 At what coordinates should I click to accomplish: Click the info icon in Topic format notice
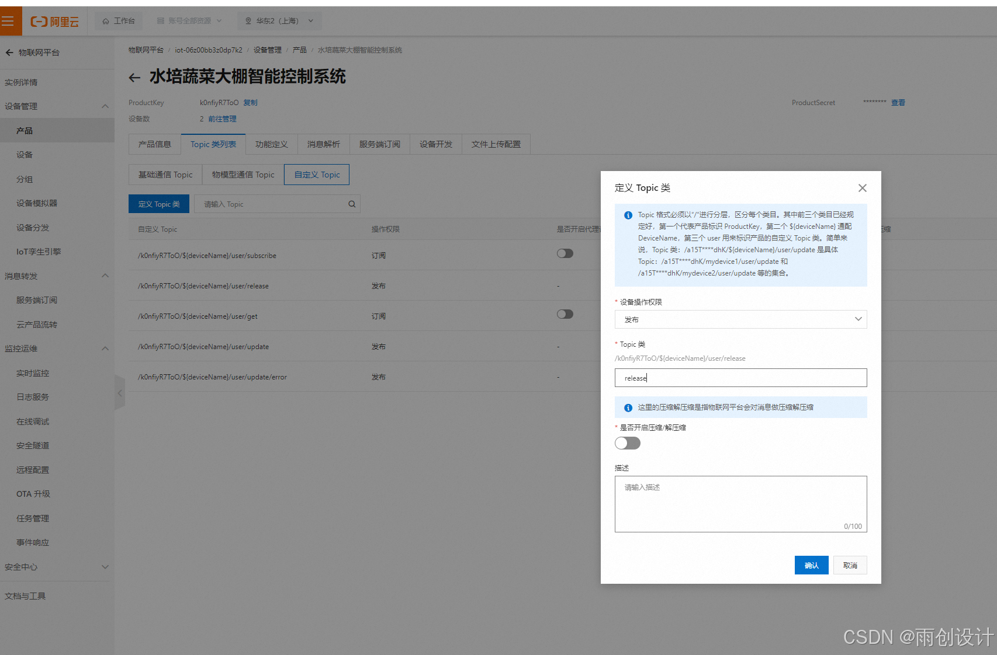[628, 215]
